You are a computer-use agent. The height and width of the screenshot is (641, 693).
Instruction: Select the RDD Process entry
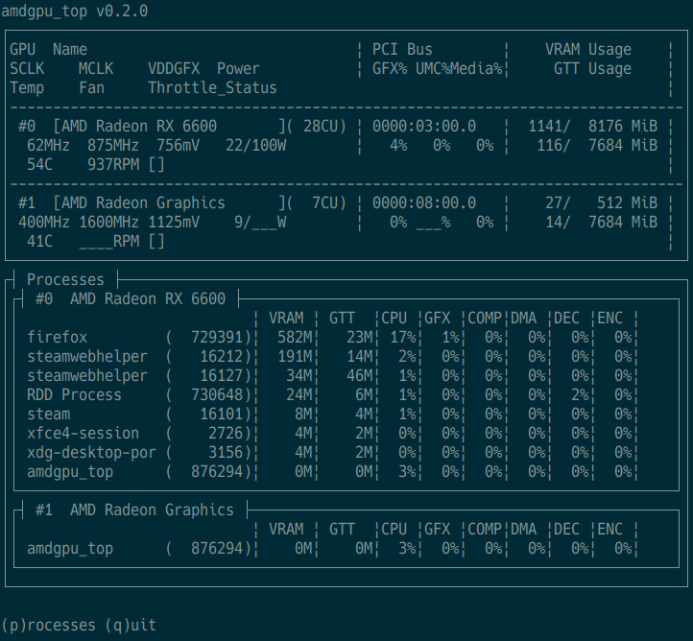point(74,395)
